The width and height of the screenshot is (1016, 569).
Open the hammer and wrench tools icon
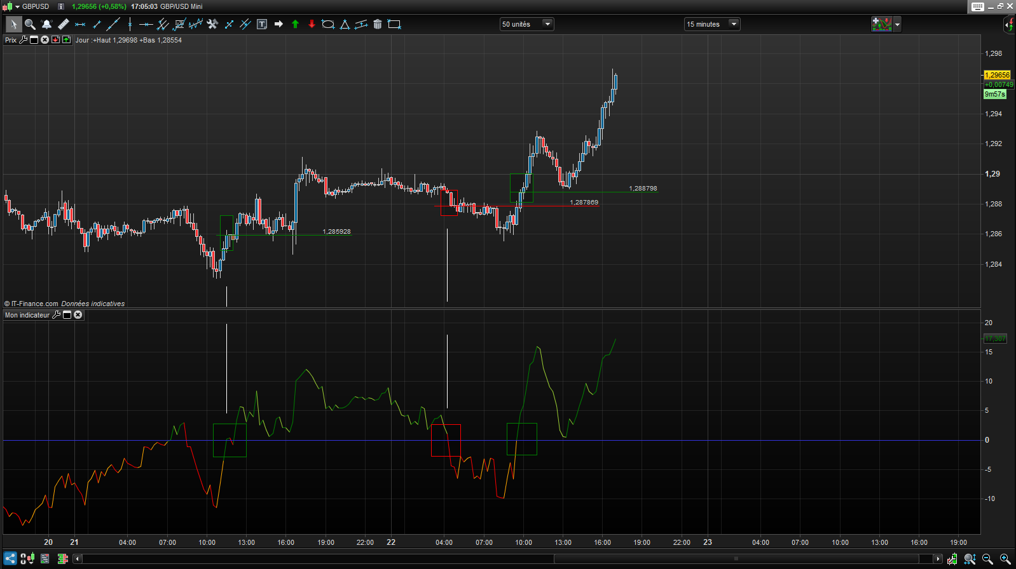coord(212,24)
